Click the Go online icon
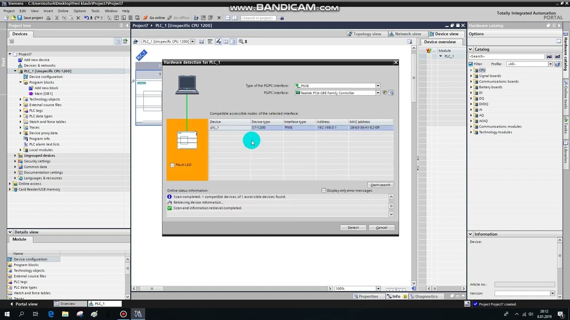The height and width of the screenshot is (320, 570). coord(145,18)
